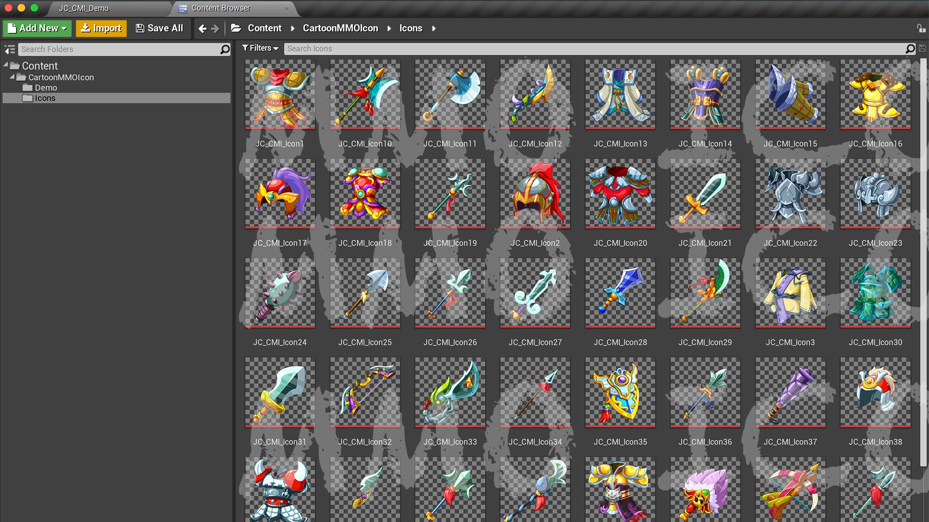This screenshot has height=522, width=929.
Task: Select the Demo folder in the tree
Action: point(46,87)
